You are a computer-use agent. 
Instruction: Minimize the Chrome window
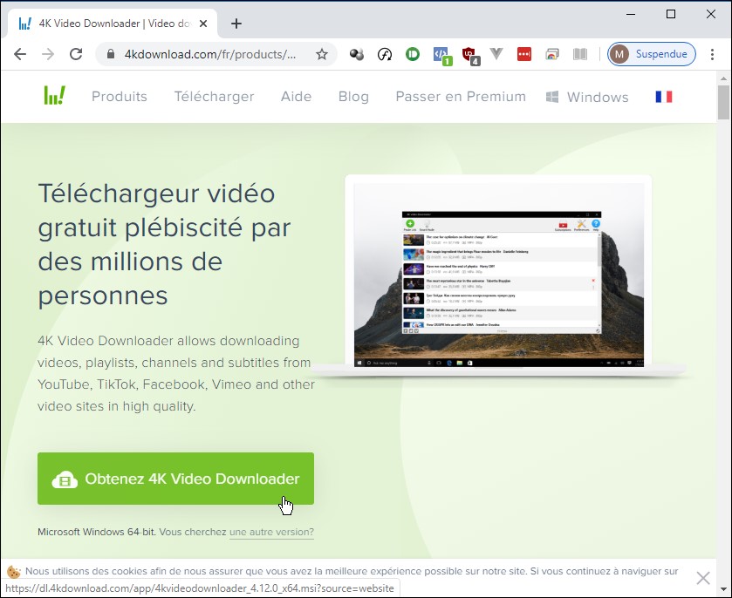point(631,14)
